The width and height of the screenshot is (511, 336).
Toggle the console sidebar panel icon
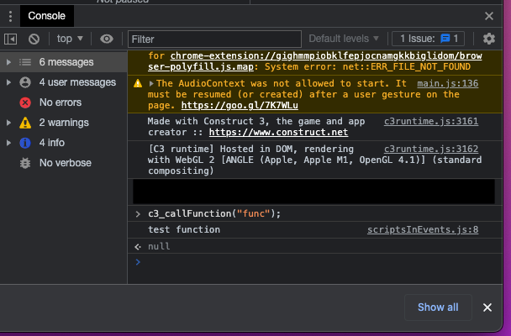pyautogui.click(x=10, y=39)
